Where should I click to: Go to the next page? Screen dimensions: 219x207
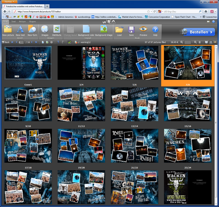click(32, 42)
